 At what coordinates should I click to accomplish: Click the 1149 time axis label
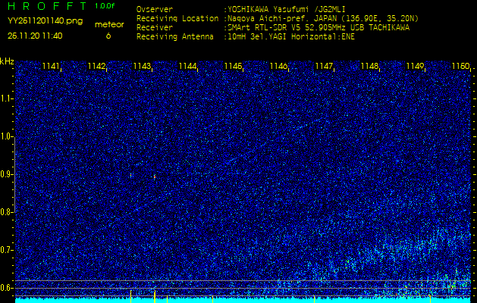[415, 66]
